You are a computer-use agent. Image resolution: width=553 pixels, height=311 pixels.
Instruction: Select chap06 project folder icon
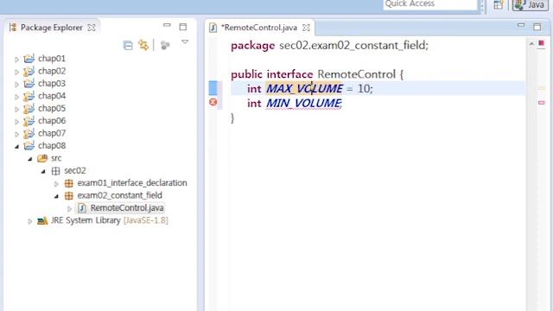click(29, 121)
